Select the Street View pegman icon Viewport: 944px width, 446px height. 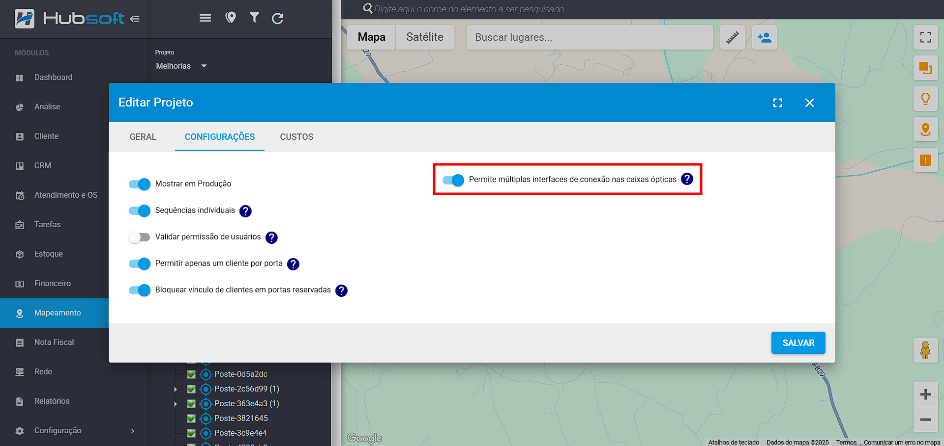tap(926, 350)
